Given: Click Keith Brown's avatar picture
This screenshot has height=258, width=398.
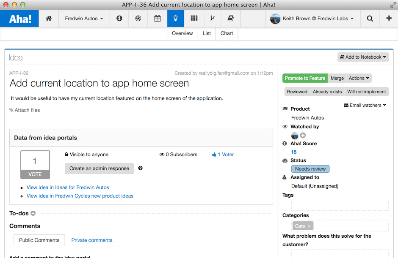Looking at the screenshot, I should [275, 19].
